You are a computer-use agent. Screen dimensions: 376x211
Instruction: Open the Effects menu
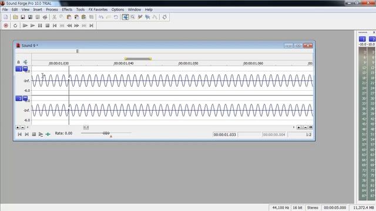point(67,9)
